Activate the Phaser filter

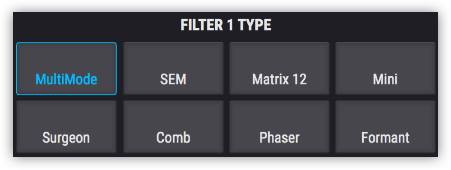(x=279, y=127)
